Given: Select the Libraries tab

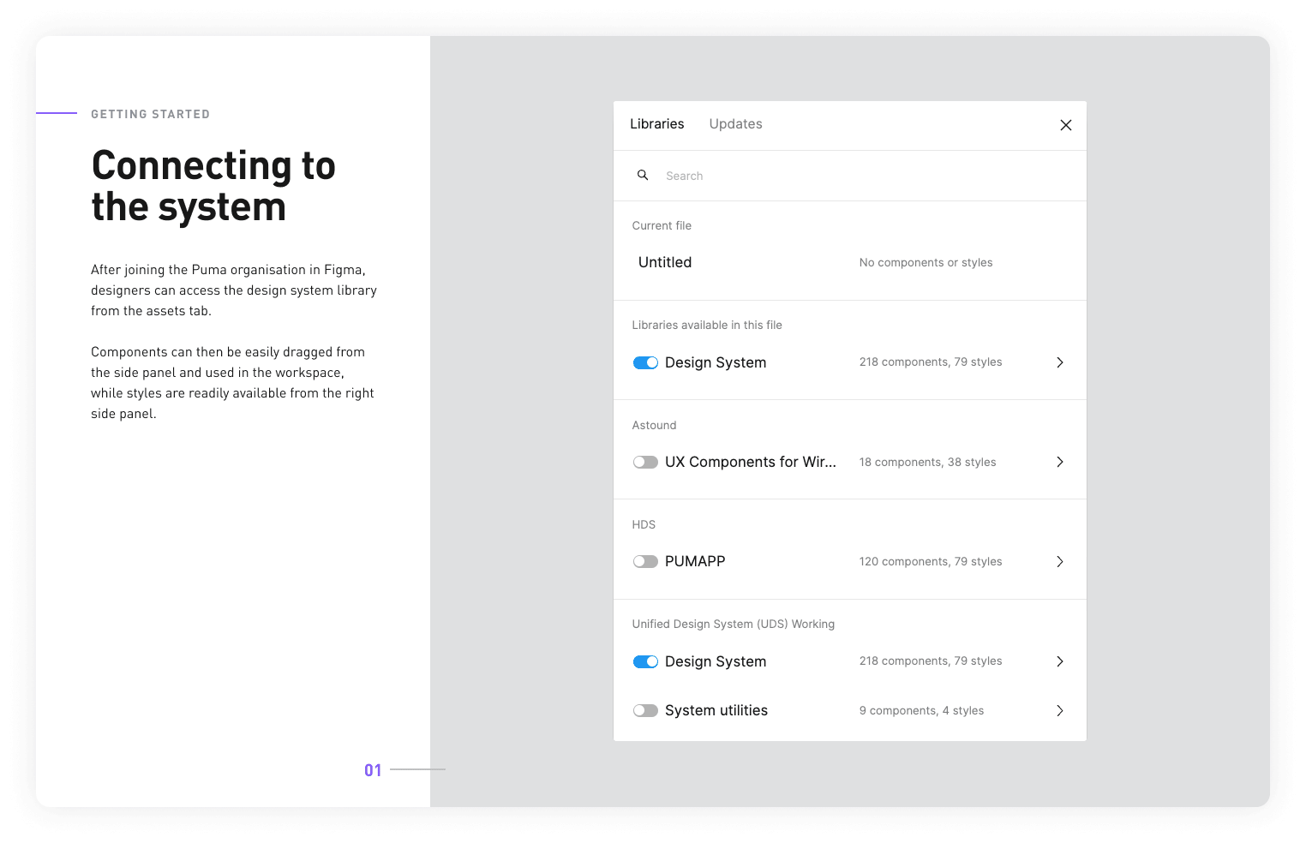Looking at the screenshot, I should point(656,124).
